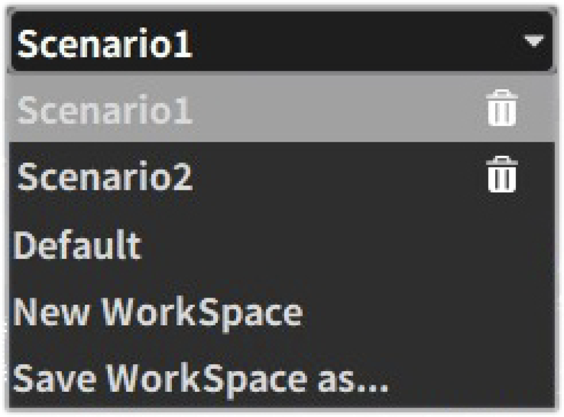
Task: Click the New WorkSpace menu entry
Action: [157, 312]
